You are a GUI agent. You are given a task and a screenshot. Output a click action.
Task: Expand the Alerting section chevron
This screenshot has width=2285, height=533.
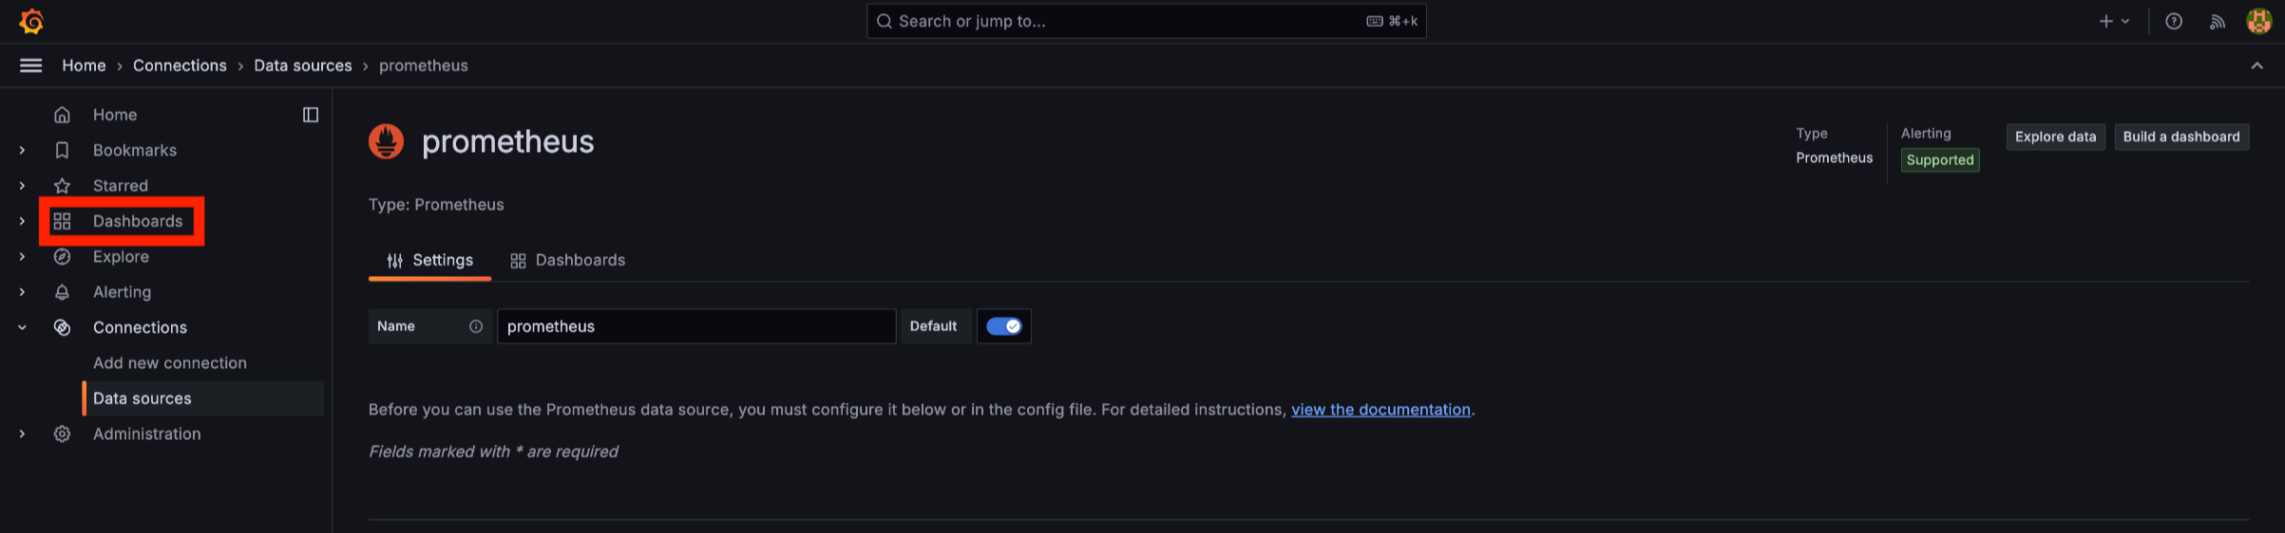coord(22,292)
